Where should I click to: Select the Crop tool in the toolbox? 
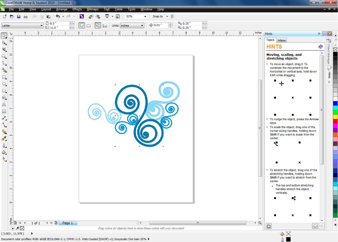[4, 49]
